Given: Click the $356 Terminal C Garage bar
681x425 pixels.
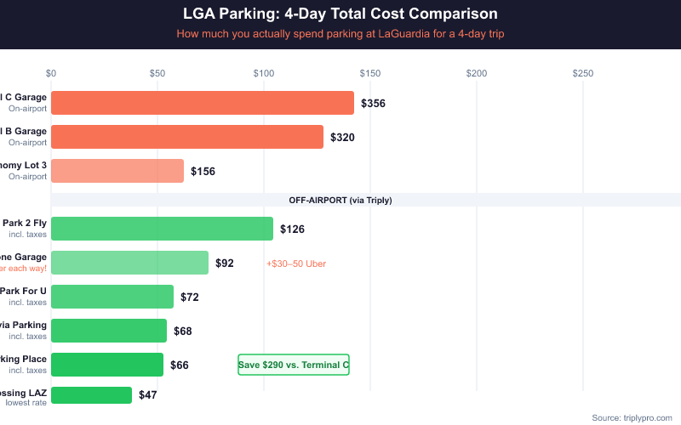Looking at the screenshot, I should (202, 103).
